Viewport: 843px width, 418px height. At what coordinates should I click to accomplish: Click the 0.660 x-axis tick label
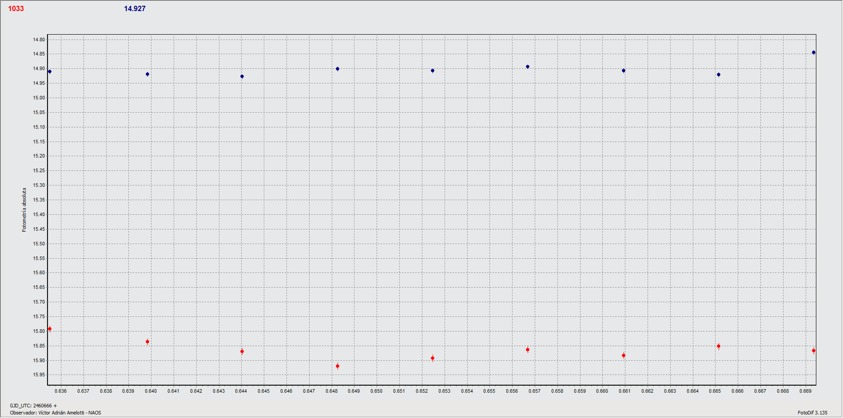(602, 391)
